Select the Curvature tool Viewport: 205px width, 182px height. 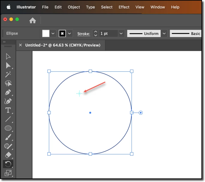pyautogui.click(x=8, y=101)
